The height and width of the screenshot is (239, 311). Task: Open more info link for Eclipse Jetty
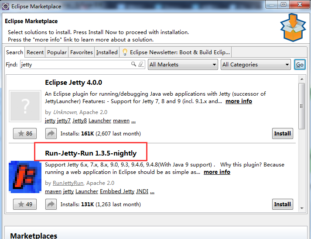(x=239, y=101)
